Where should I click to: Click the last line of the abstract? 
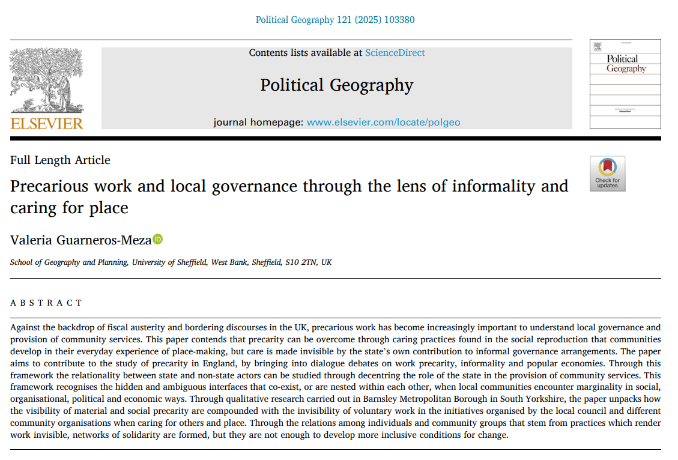click(x=258, y=435)
